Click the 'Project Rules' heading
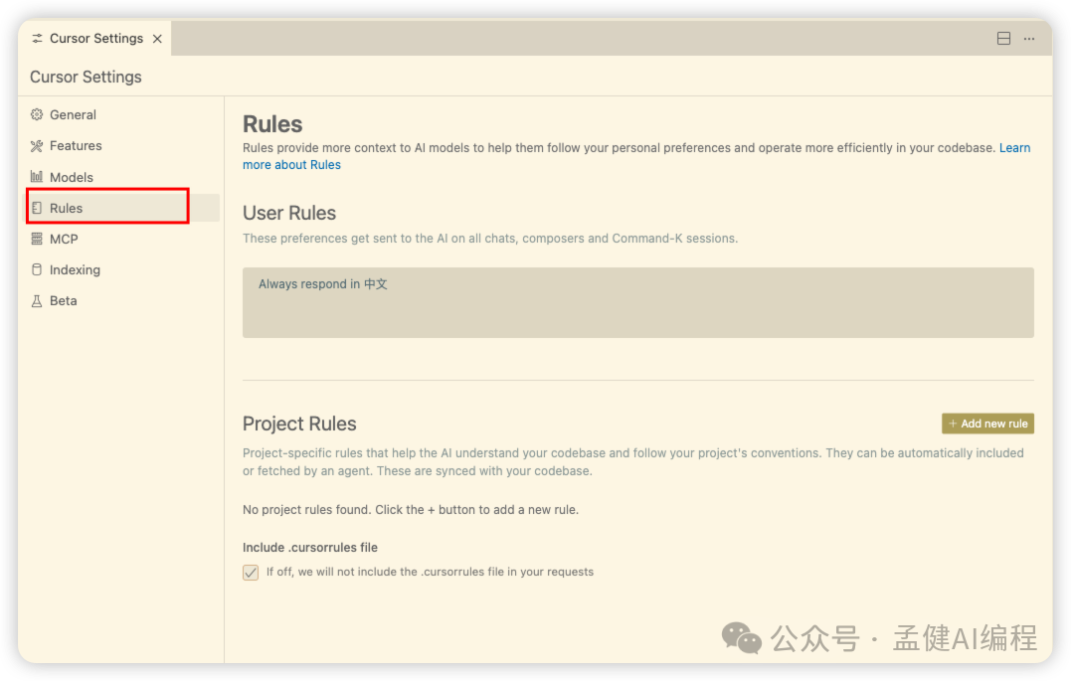 pos(299,424)
